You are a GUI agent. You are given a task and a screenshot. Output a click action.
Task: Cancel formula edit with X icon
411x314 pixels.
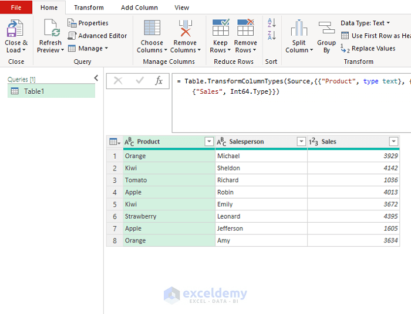point(118,80)
